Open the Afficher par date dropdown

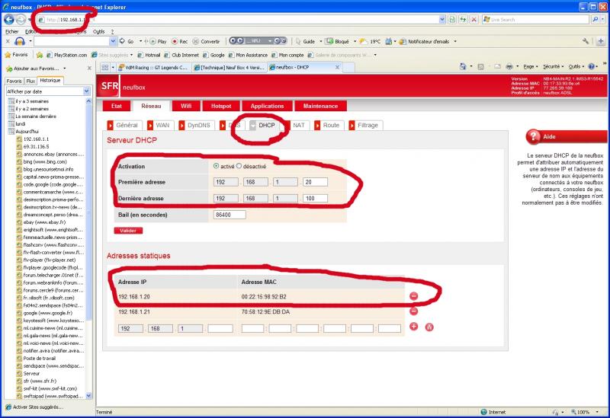pos(86,91)
